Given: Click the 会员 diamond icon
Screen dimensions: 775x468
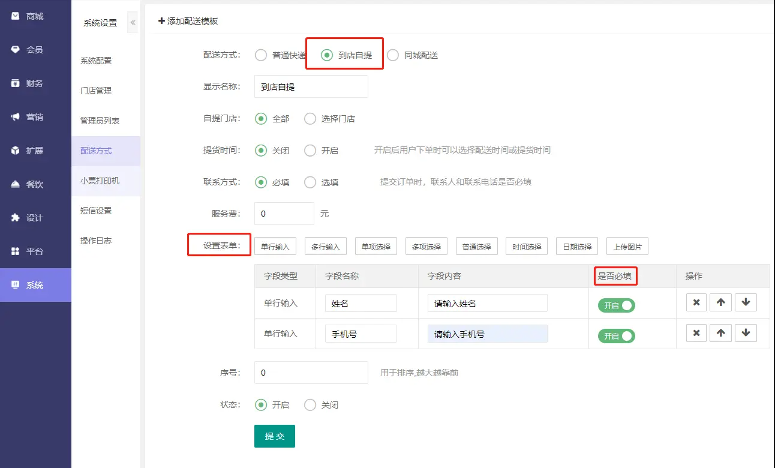Looking at the screenshot, I should pyautogui.click(x=16, y=50).
